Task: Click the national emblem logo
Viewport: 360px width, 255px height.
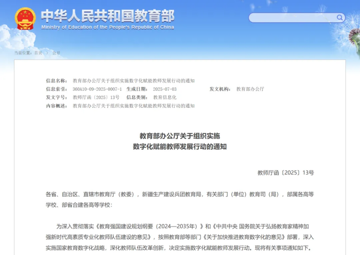Action: tap(26, 18)
